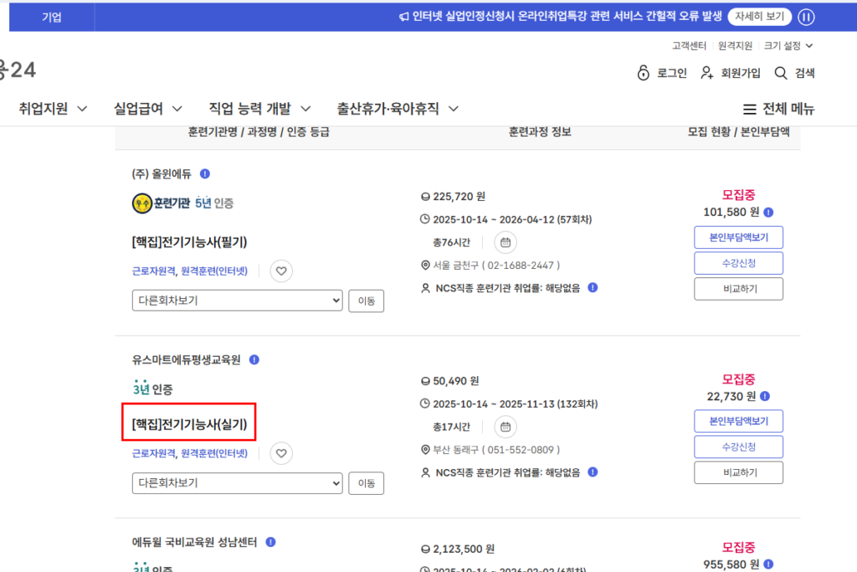Screen dimensions: 857x572
Task: Click the 회원가입 icon in the header
Action: (706, 73)
